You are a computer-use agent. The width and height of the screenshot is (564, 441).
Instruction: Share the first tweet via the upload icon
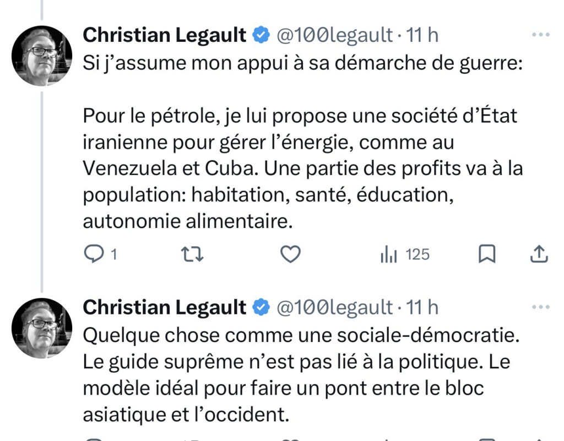pyautogui.click(x=538, y=254)
